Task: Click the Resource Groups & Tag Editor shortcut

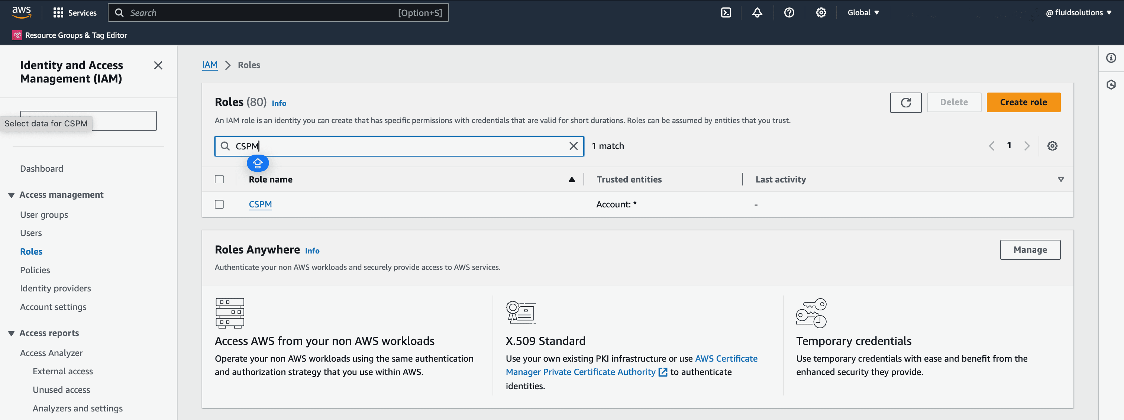Action: pyautogui.click(x=70, y=35)
